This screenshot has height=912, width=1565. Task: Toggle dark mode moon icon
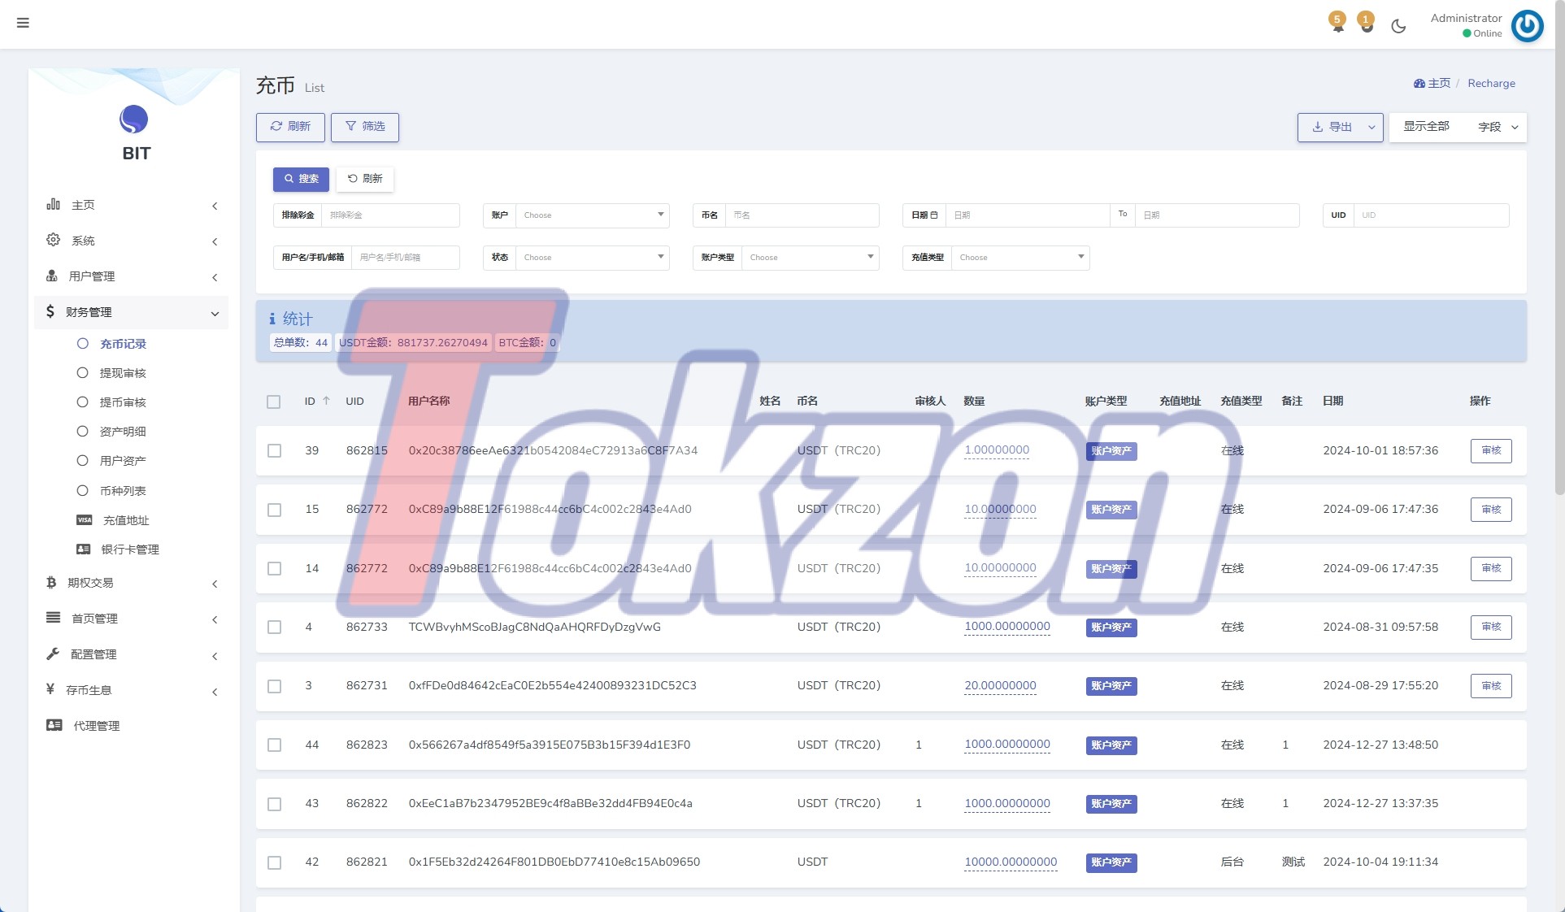click(x=1398, y=26)
